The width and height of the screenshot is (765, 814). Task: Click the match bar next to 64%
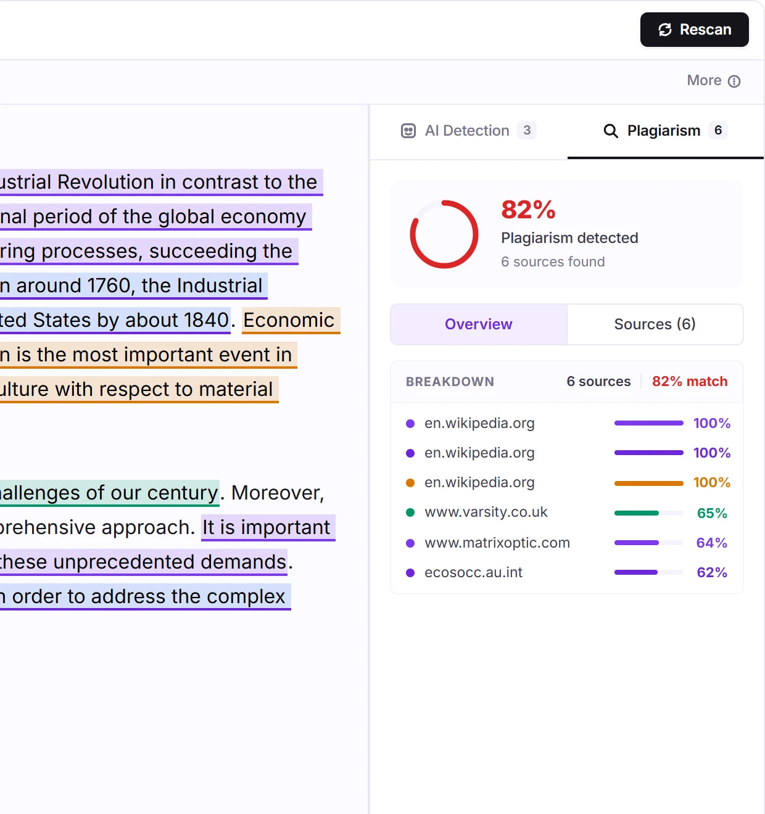tap(649, 543)
